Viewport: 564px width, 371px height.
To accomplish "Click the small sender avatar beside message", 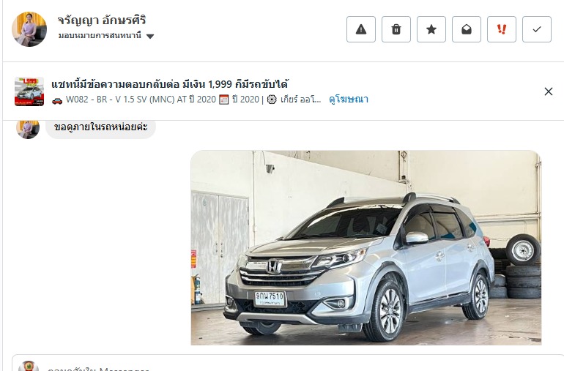I will click(x=28, y=129).
